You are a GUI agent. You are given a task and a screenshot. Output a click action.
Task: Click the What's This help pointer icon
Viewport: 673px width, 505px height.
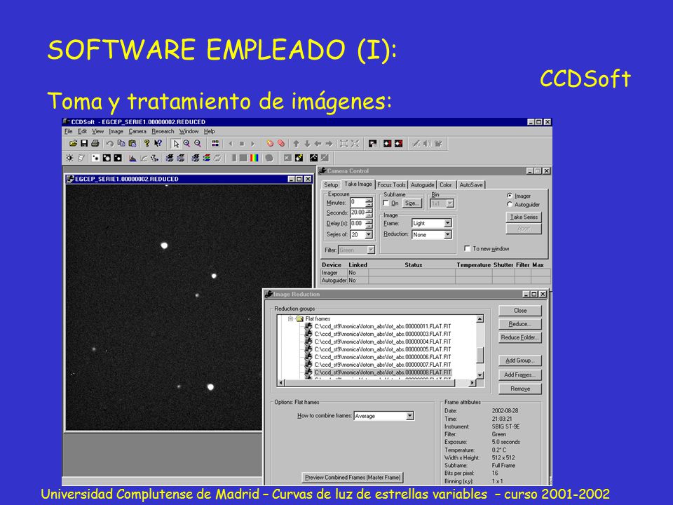pos(158,143)
